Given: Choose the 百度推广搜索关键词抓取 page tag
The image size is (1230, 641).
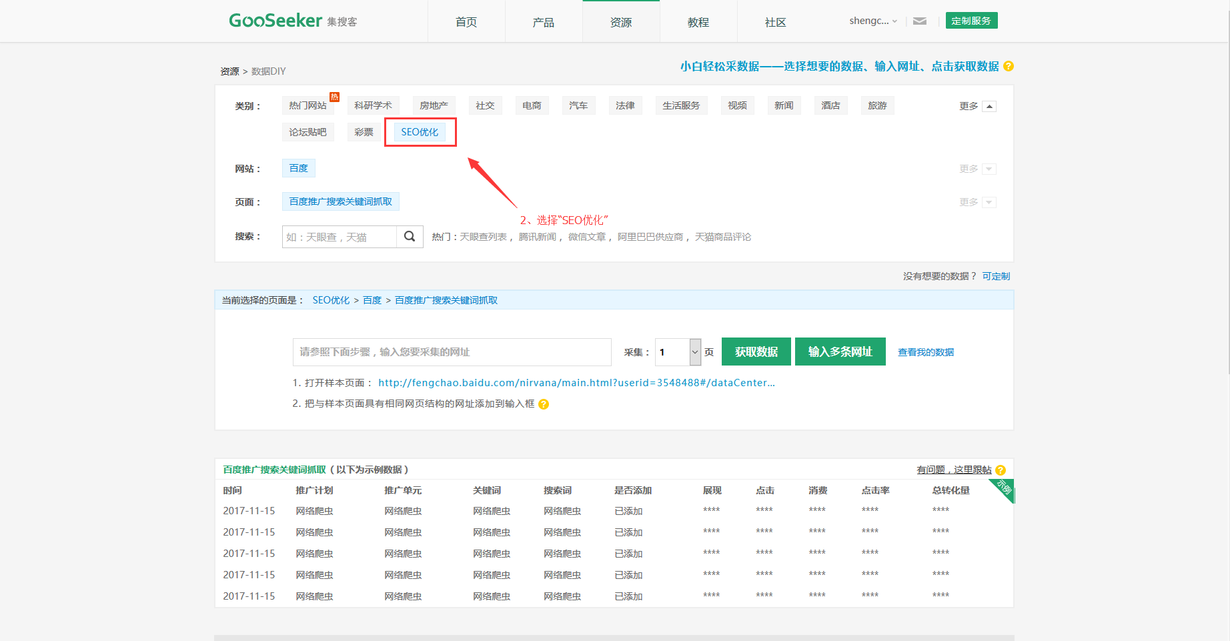Looking at the screenshot, I should pyautogui.click(x=341, y=201).
